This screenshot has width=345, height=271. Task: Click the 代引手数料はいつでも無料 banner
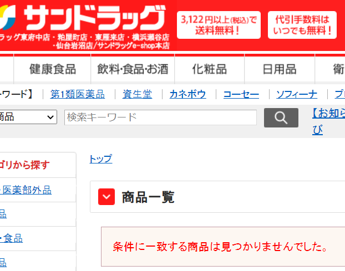point(302,25)
